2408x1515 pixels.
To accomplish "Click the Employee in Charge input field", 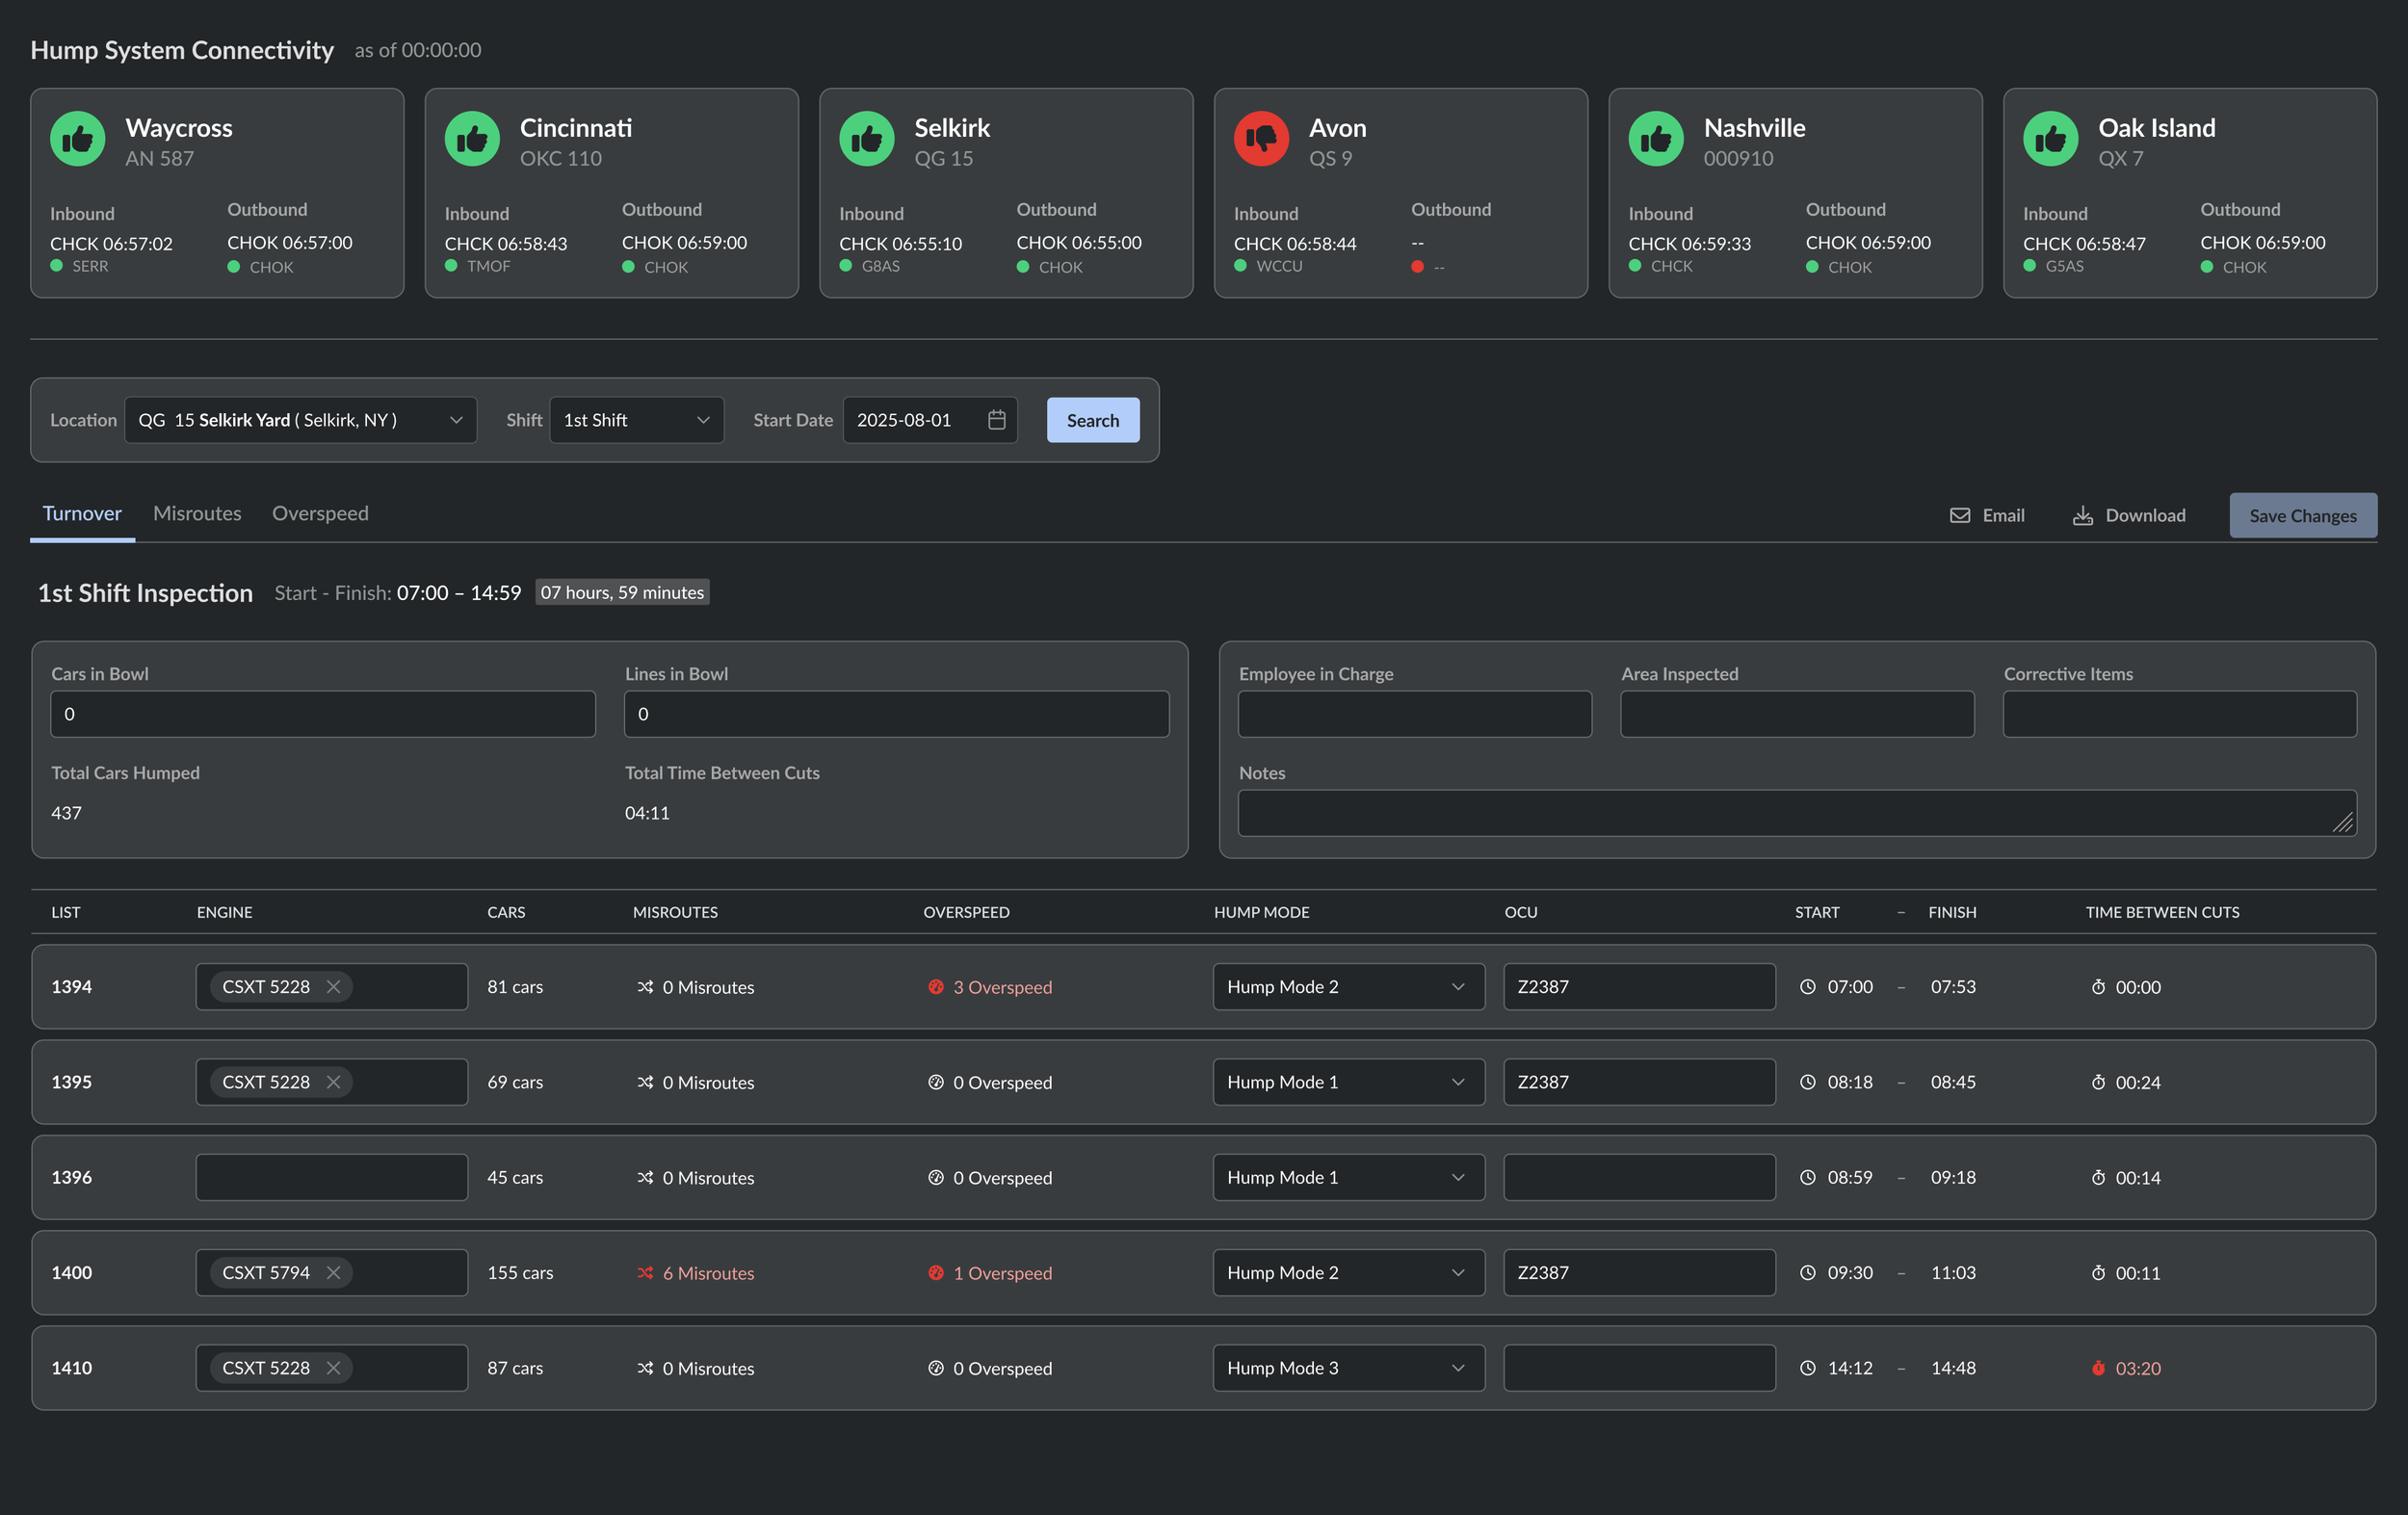I will (x=1414, y=714).
